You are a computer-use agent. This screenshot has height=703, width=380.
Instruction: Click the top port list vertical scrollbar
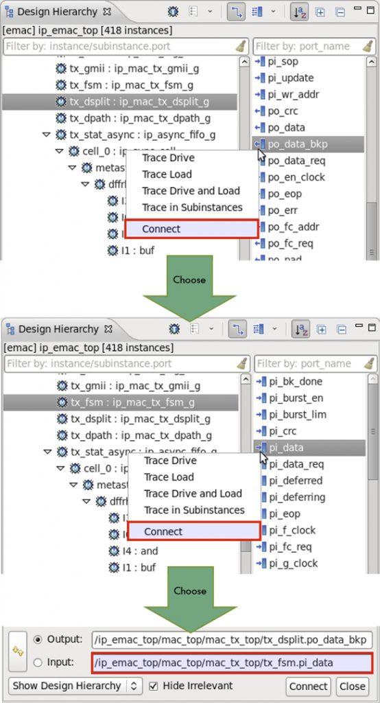coord(372,157)
